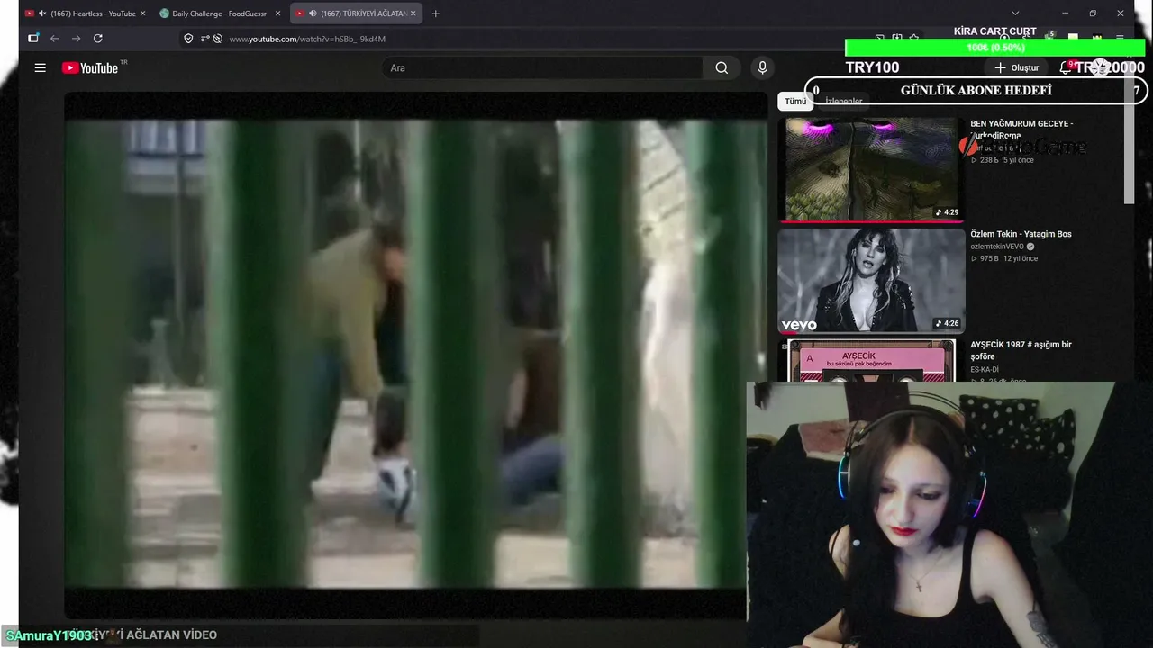Viewport: 1153px width, 648px height.
Task: Open the AYŞECİK 1987 video title
Action: 1021,350
